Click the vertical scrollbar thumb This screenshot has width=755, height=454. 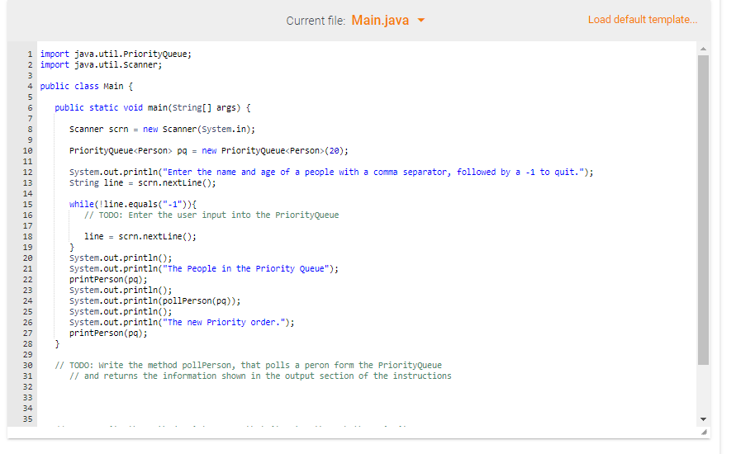point(703,210)
